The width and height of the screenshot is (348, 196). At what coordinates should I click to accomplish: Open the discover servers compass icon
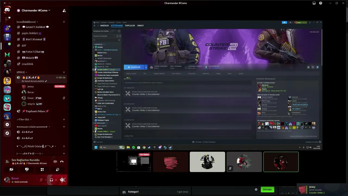pyautogui.click(x=7, y=133)
